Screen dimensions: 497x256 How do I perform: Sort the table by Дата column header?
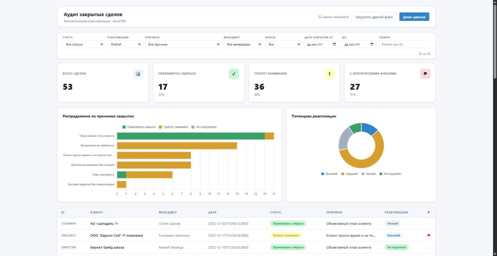(213, 212)
